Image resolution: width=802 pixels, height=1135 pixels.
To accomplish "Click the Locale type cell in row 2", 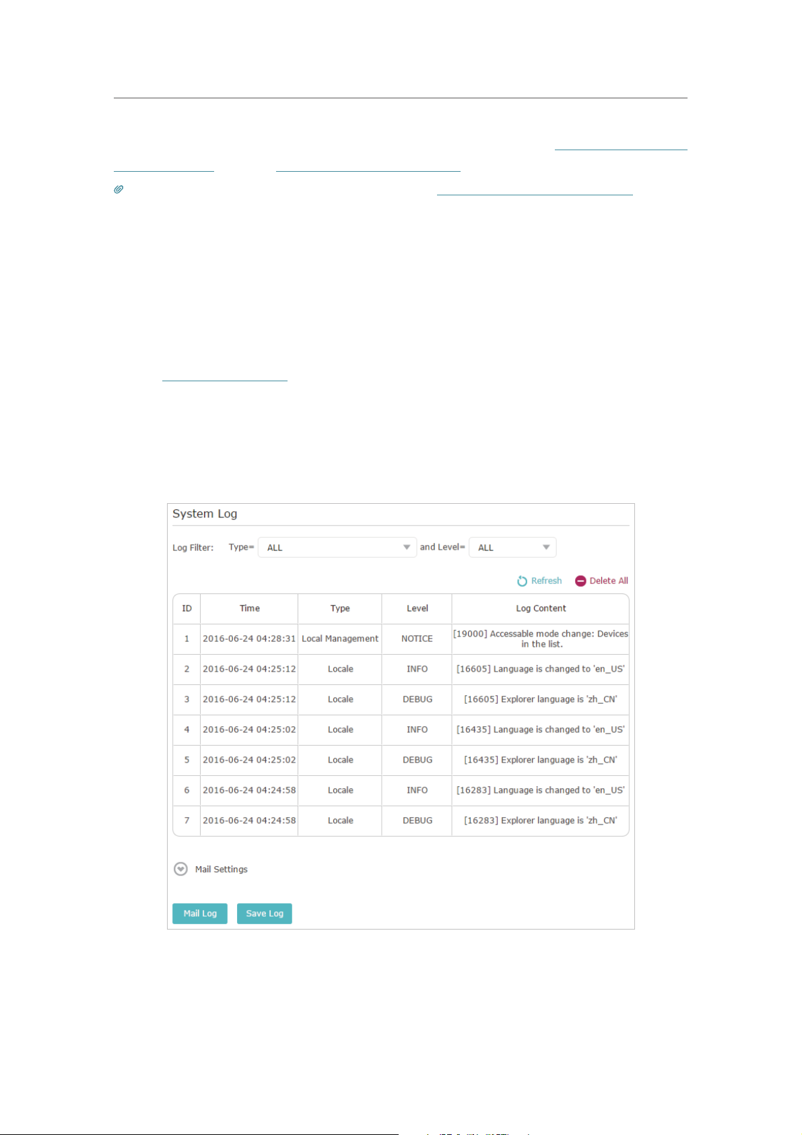I will pos(340,670).
